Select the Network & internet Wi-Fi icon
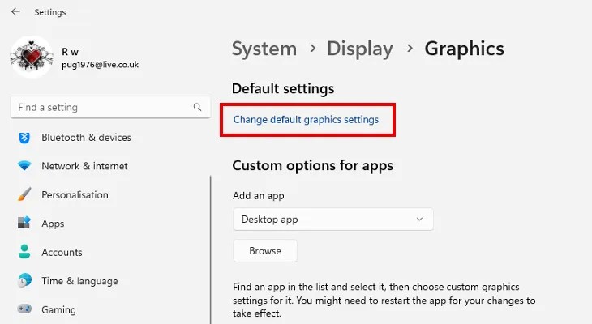Image resolution: width=592 pixels, height=324 pixels. [x=24, y=166]
